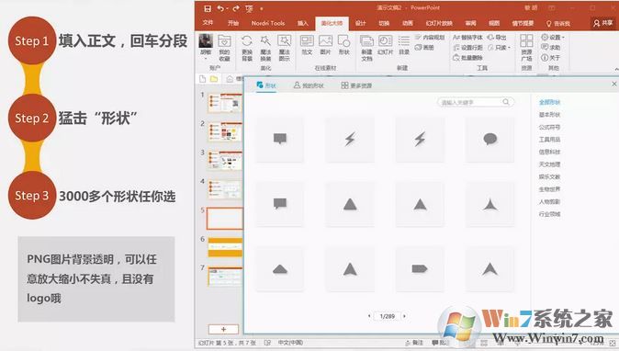Pick the round speech bubble shape
Viewport: 619px width, 351px height.
490,139
